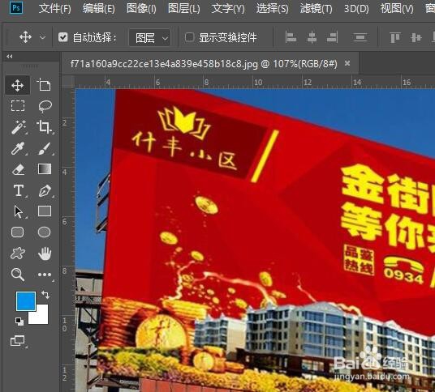
Task: Open the Edit Toolbar three-dots menu
Action: [x=45, y=275]
